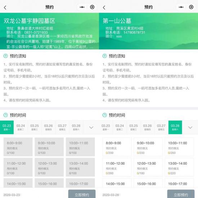The height and width of the screenshot is (198, 198).
Task: Close mini program on right screen
Action: pos(191,7)
